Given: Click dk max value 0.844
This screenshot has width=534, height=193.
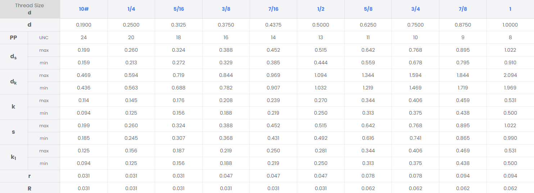Looking at the screenshot, I should (x=226, y=75).
